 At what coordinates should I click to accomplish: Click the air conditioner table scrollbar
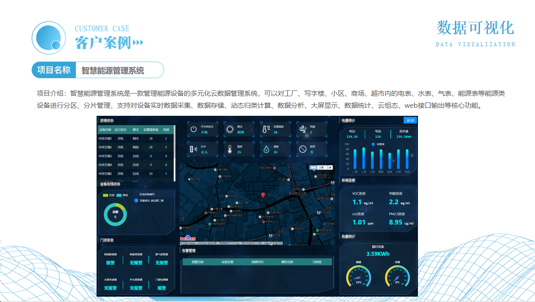(x=174, y=151)
